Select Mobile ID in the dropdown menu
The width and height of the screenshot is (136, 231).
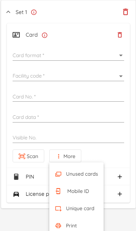tap(77, 191)
